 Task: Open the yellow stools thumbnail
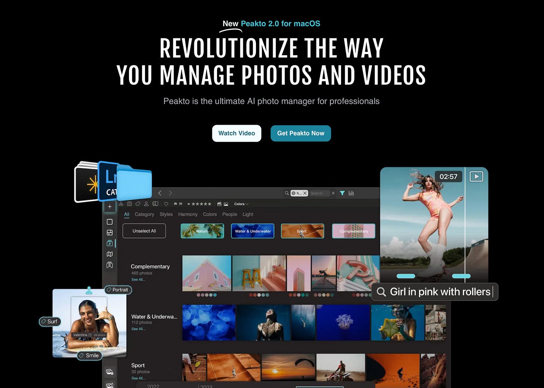[259, 273]
